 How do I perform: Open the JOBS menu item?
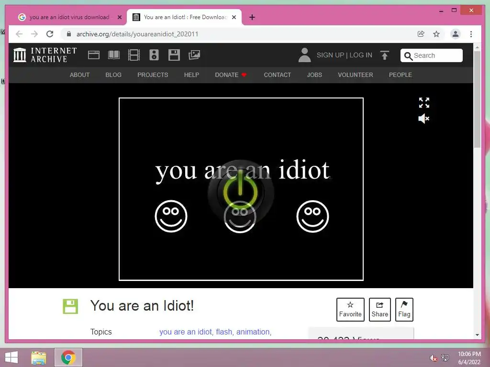click(314, 75)
